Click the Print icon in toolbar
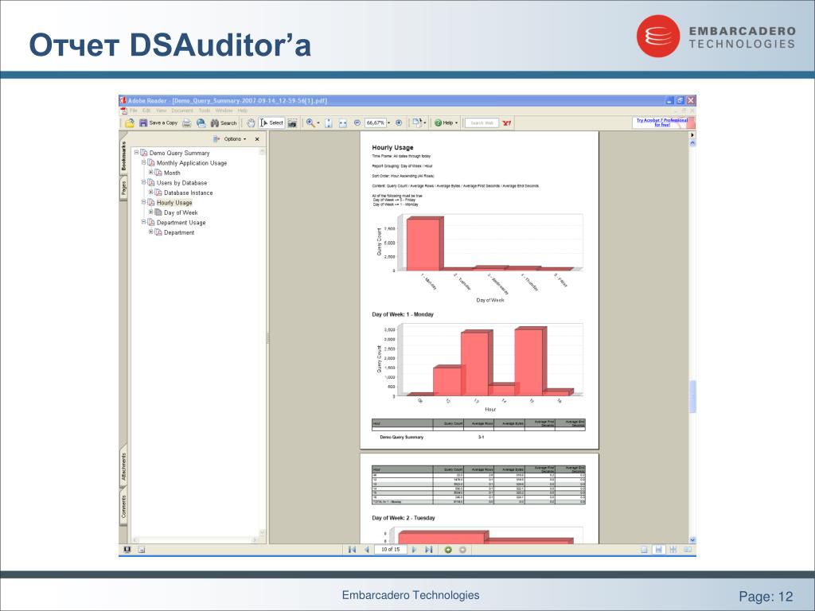The height and width of the screenshot is (611, 815). tap(186, 123)
